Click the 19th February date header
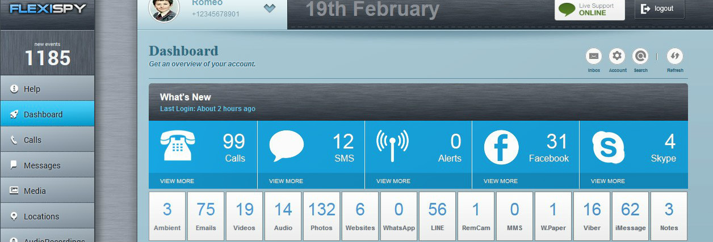Screen dimensions: 713x242 pos(372,9)
